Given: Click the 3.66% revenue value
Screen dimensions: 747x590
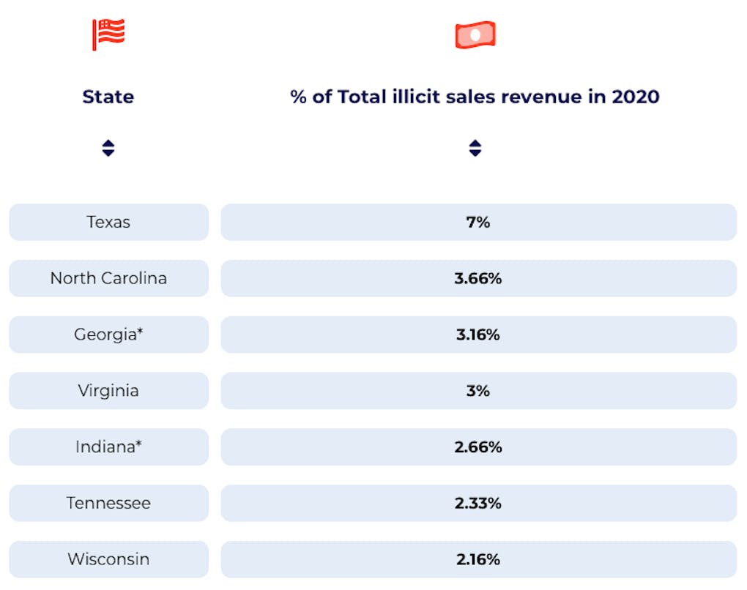Looking at the screenshot, I should pos(478,278).
